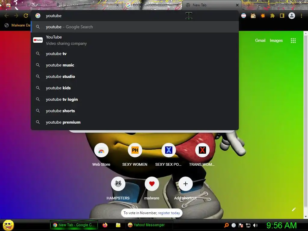308x231 pixels.
Task: Click the browser forward arrow
Action: pos(16,16)
